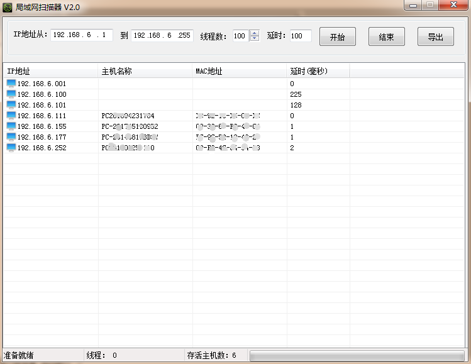Select the row text 192.168.6.155
The height and width of the screenshot is (364, 471).
(x=42, y=126)
